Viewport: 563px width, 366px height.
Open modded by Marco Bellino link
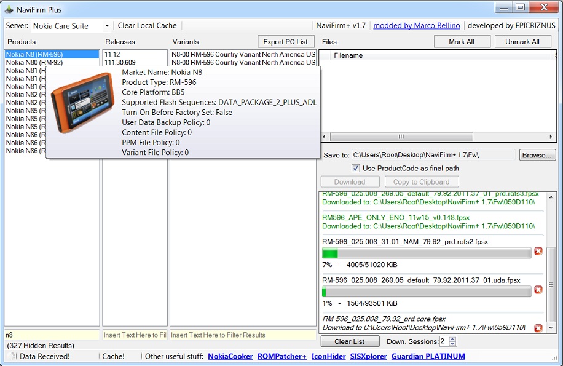point(417,25)
